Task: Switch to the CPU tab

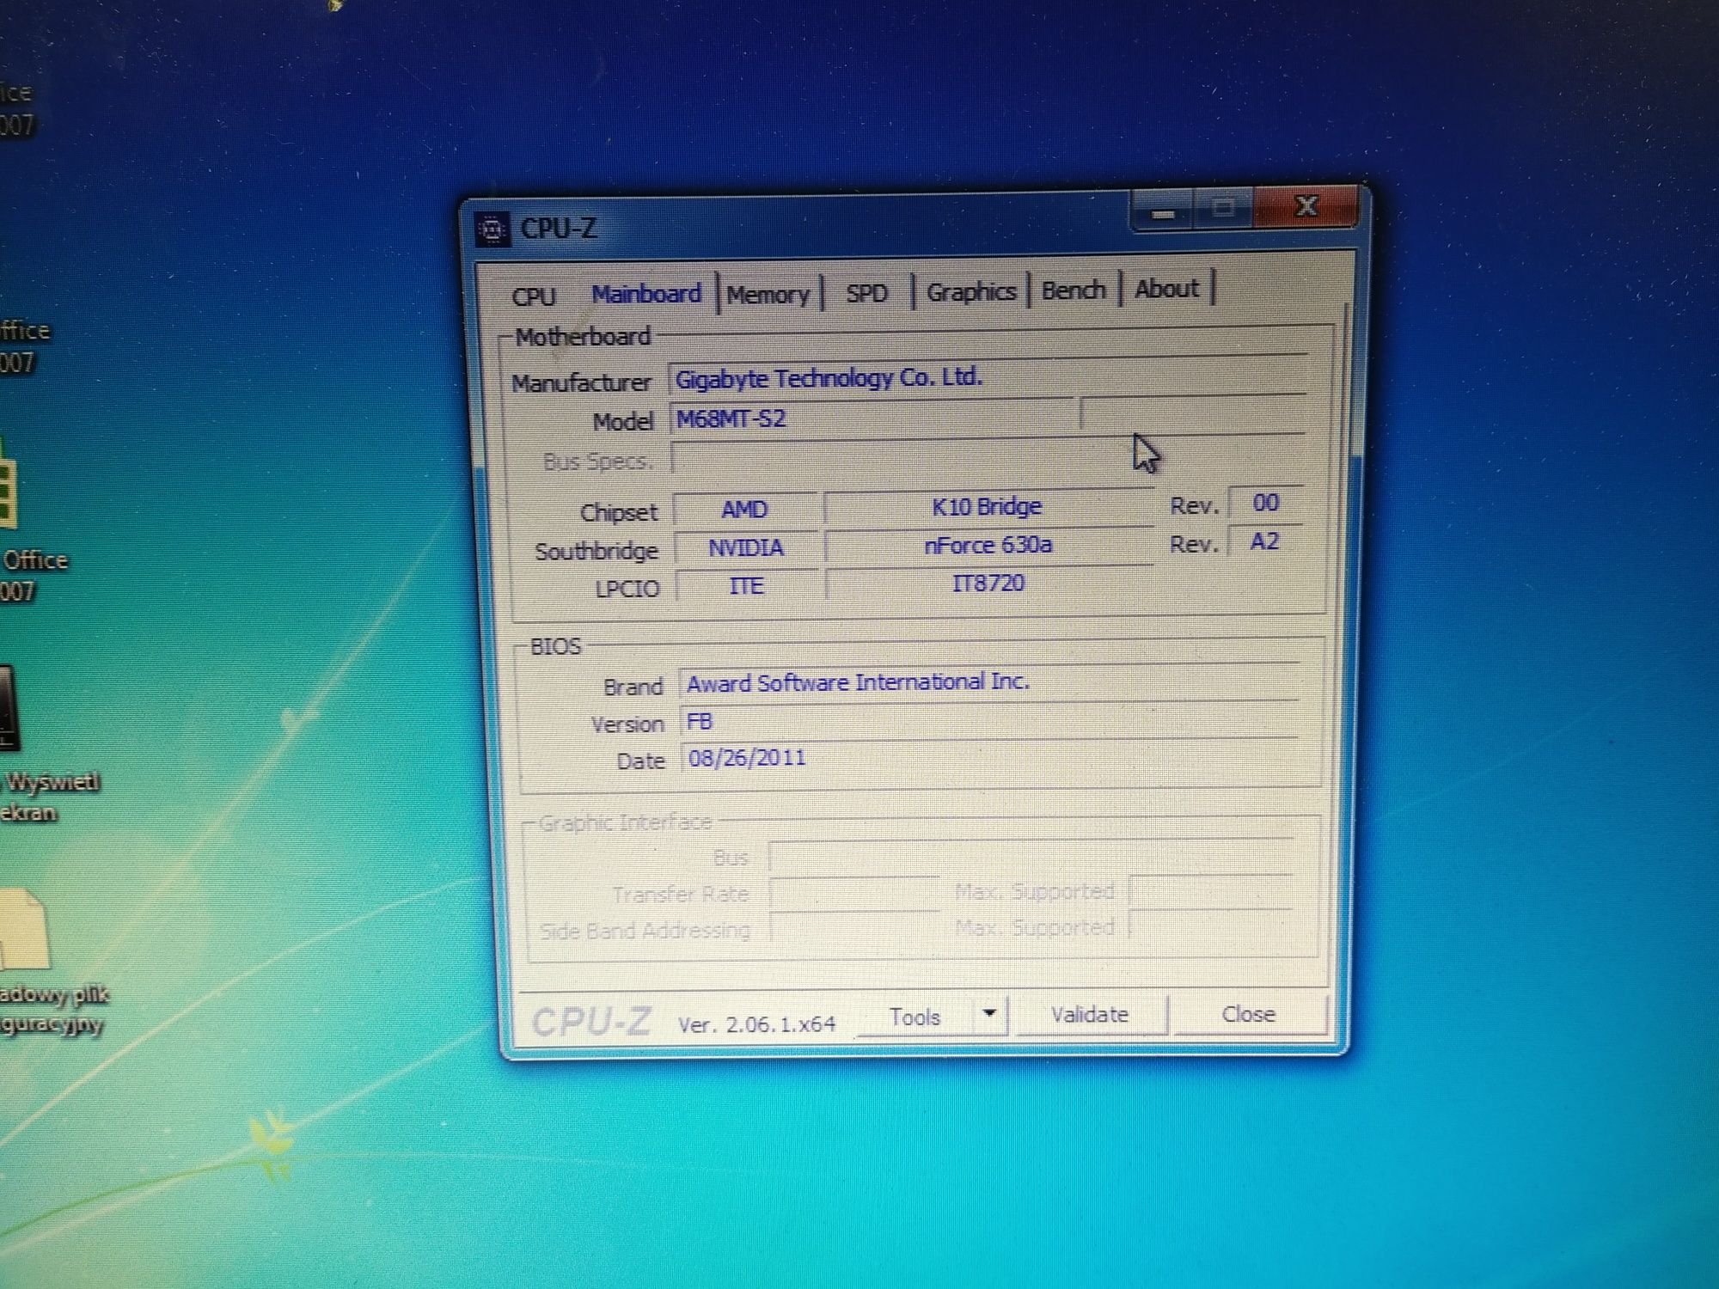Action: [534, 296]
